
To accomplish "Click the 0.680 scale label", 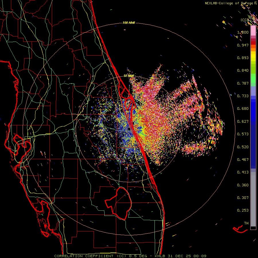I will pyautogui.click(x=243, y=109).
